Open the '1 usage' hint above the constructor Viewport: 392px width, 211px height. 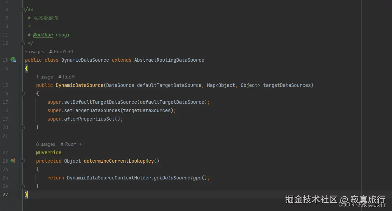click(x=44, y=77)
